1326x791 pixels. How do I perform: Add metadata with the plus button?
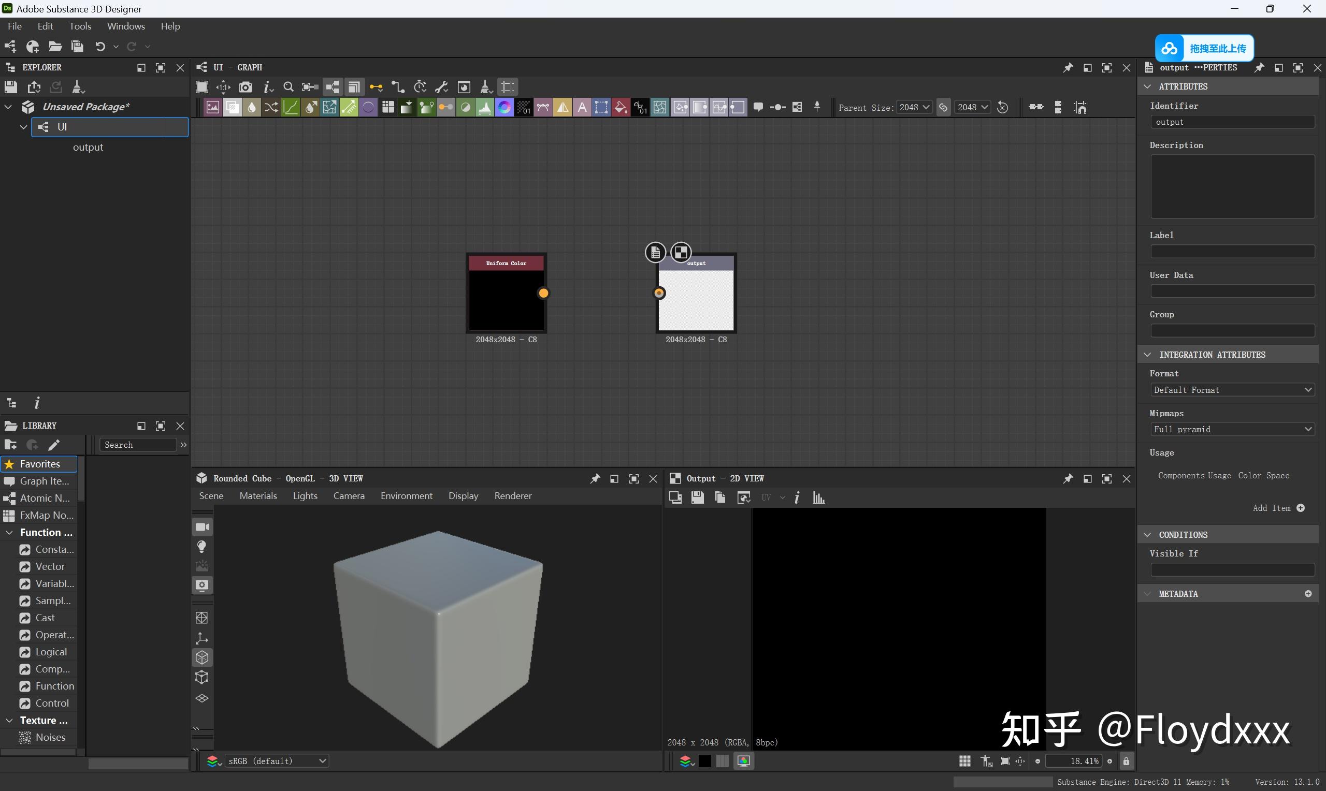[1308, 593]
